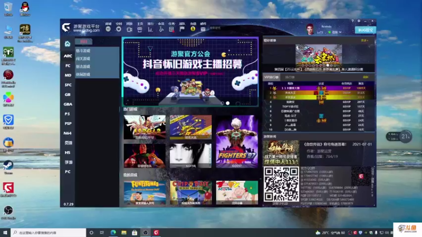The height and width of the screenshot is (237, 422).
Task: Select the PSP platform in sidebar
Action: coord(68,124)
